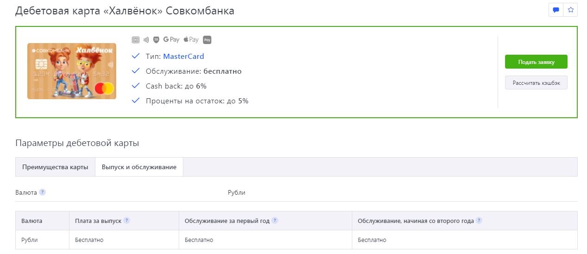Click the 3D Secure icon
The width and height of the screenshot is (587, 254).
click(156, 40)
